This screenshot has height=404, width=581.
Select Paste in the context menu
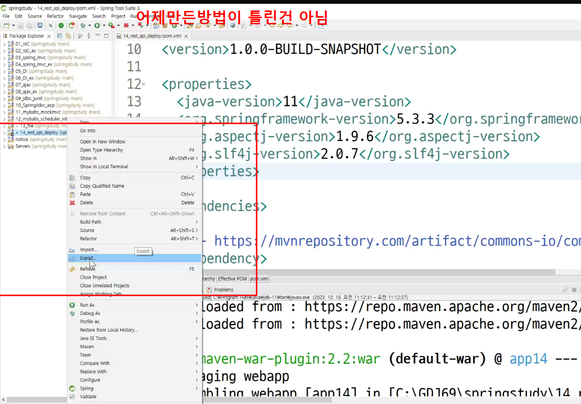tap(135, 194)
